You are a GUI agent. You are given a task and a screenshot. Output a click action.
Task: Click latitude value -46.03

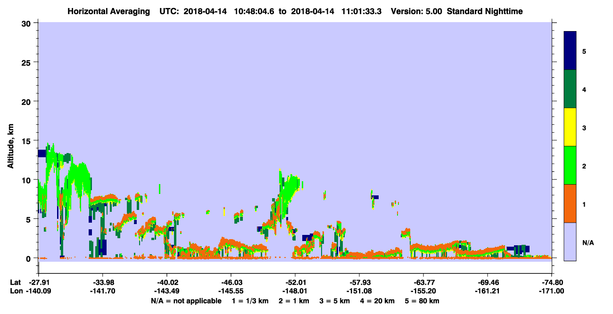click(x=231, y=282)
